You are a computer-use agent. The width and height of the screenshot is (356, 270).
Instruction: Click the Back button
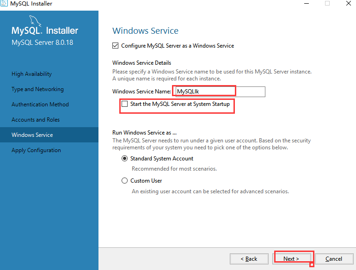point(249,259)
